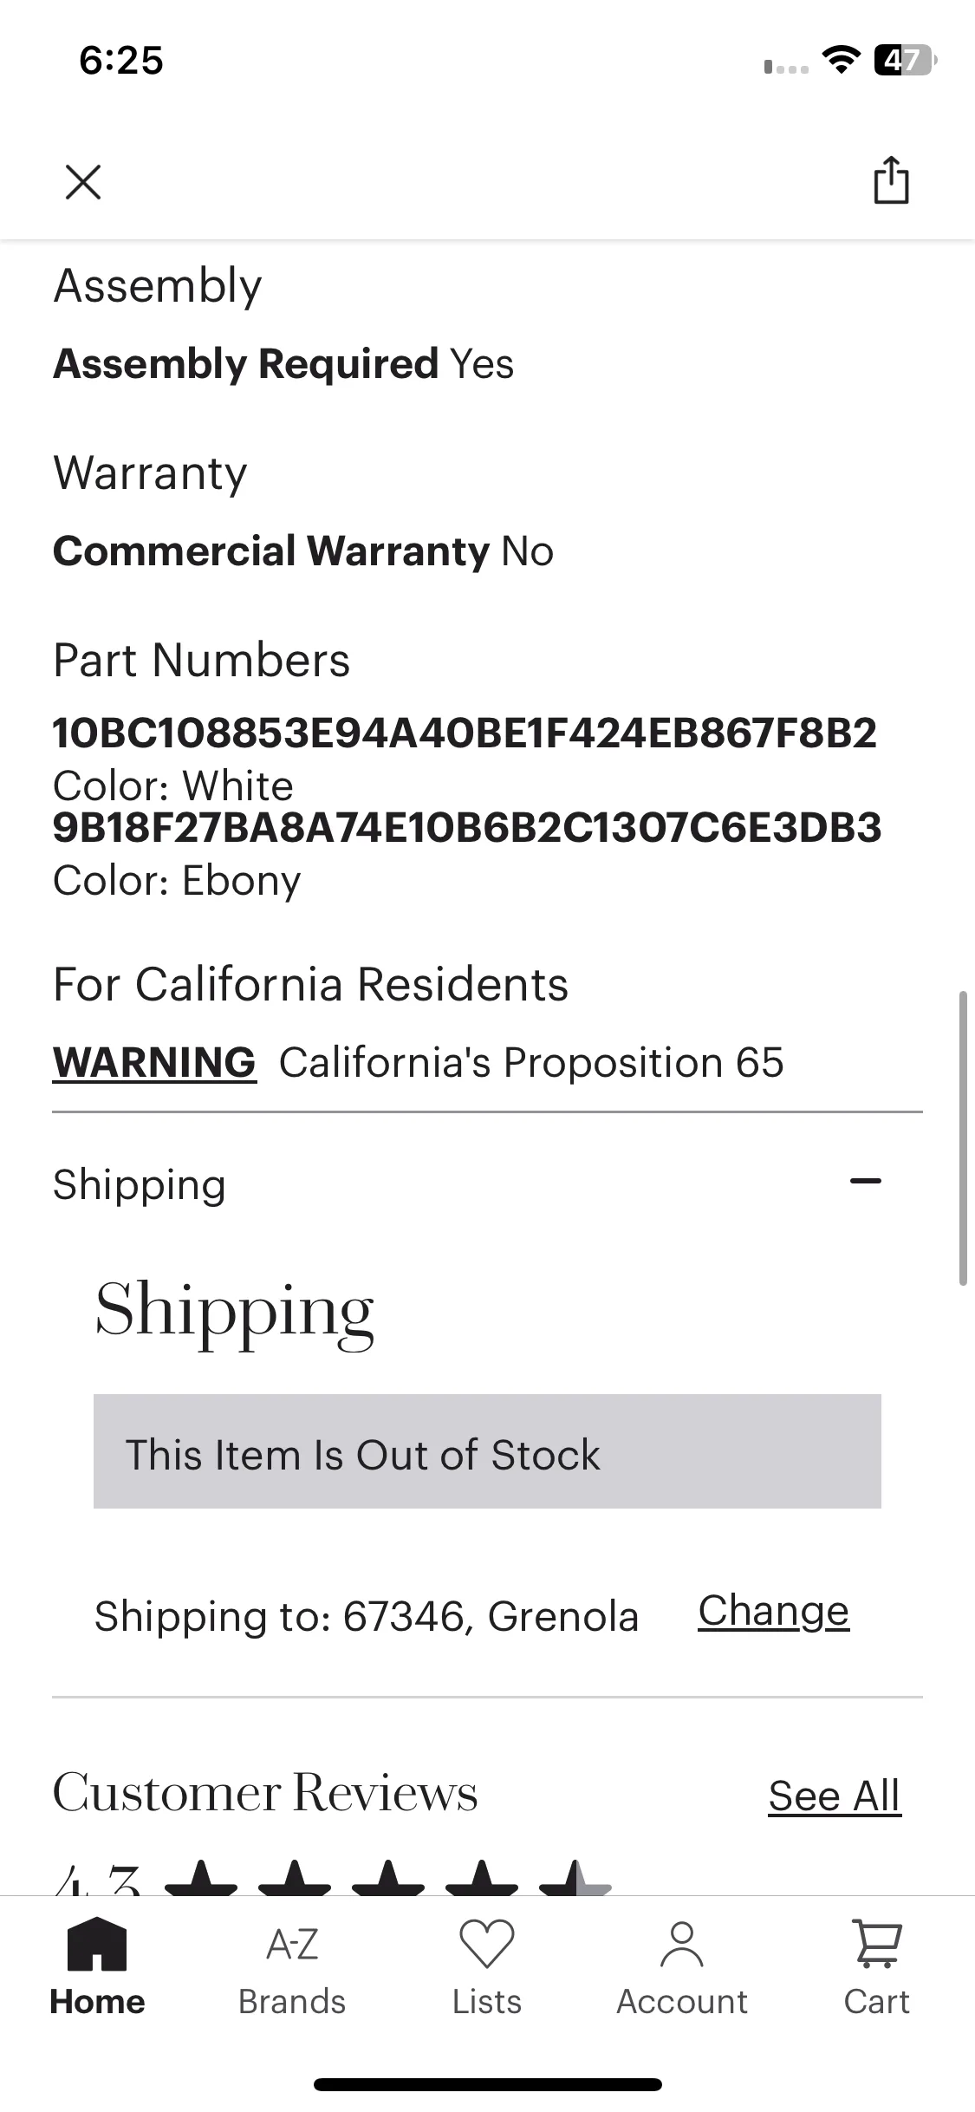The height and width of the screenshot is (2112, 975).
Task: Tap the WARNING Proposition 65 link
Action: [x=154, y=1062]
